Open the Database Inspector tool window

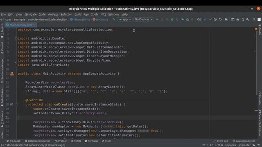pyautogui.click(x=37, y=141)
